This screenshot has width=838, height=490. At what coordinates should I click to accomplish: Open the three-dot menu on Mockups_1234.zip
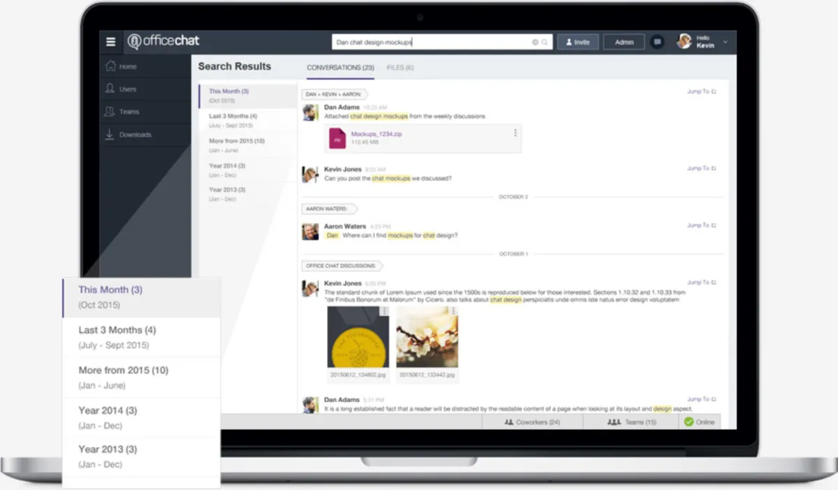coord(515,133)
